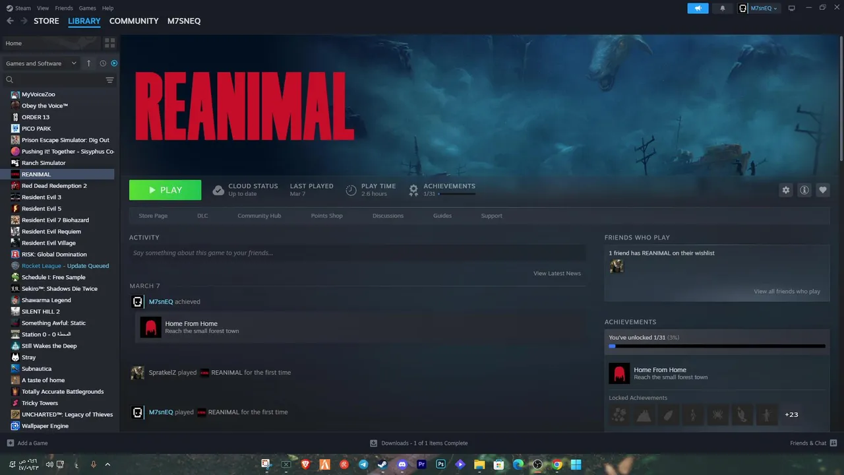Select Red Dead Redemption 2 in library
Viewport: 844px width, 475px height.
pos(54,186)
